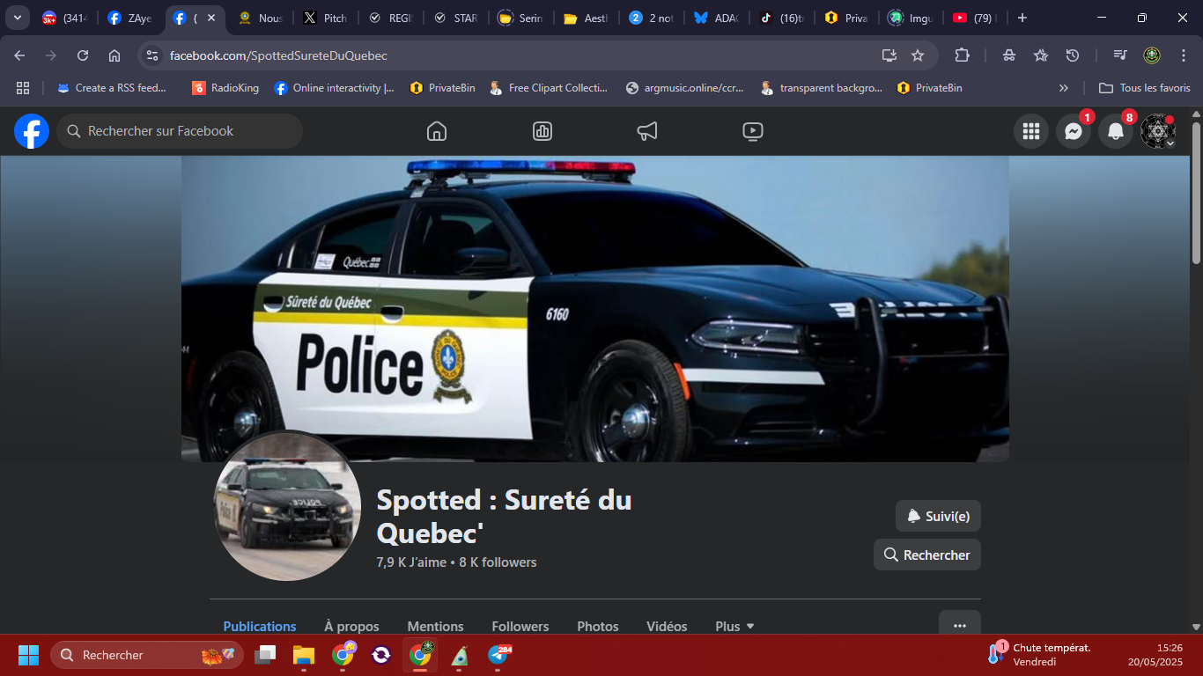Image resolution: width=1203 pixels, height=676 pixels.
Task: Click the install app icon in address bar
Action: (x=889, y=55)
